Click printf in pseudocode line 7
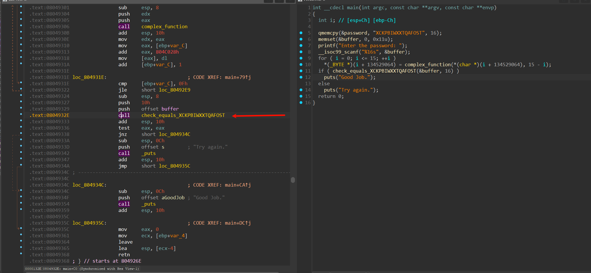591x273 pixels. pos(327,45)
